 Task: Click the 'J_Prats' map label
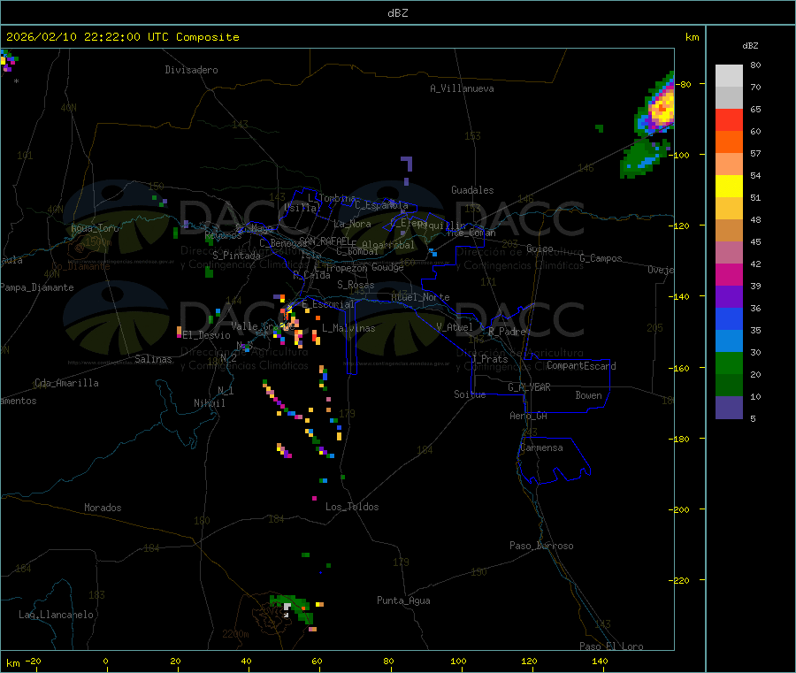tap(490, 359)
